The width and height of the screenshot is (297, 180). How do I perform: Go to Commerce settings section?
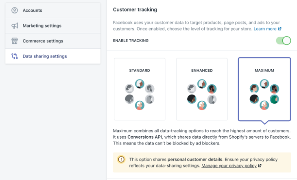(53, 41)
